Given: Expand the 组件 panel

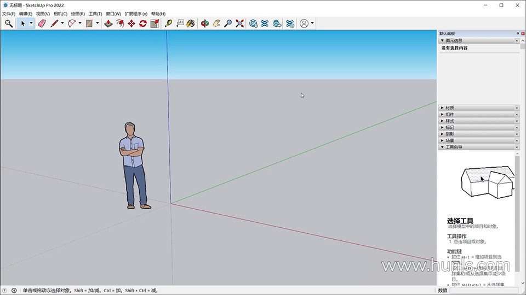Looking at the screenshot, I should pyautogui.click(x=442, y=114).
